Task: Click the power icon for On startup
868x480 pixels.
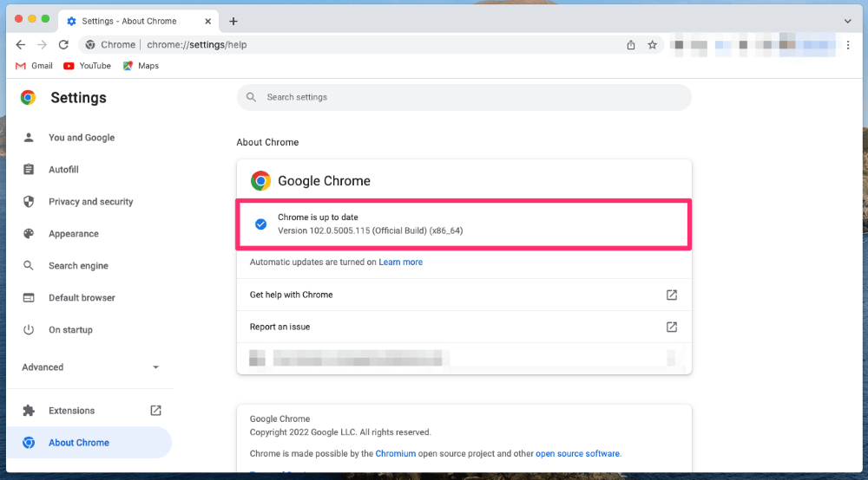Action: (29, 330)
